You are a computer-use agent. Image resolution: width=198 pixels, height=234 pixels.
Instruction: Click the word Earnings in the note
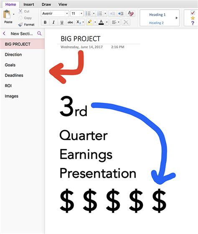click(x=86, y=155)
